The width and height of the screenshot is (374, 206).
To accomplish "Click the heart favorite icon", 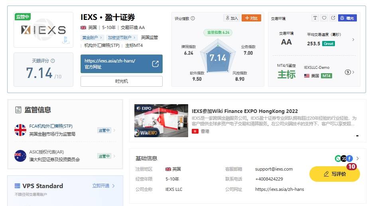I will pos(324,18).
